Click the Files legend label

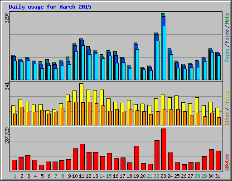tap(227, 36)
